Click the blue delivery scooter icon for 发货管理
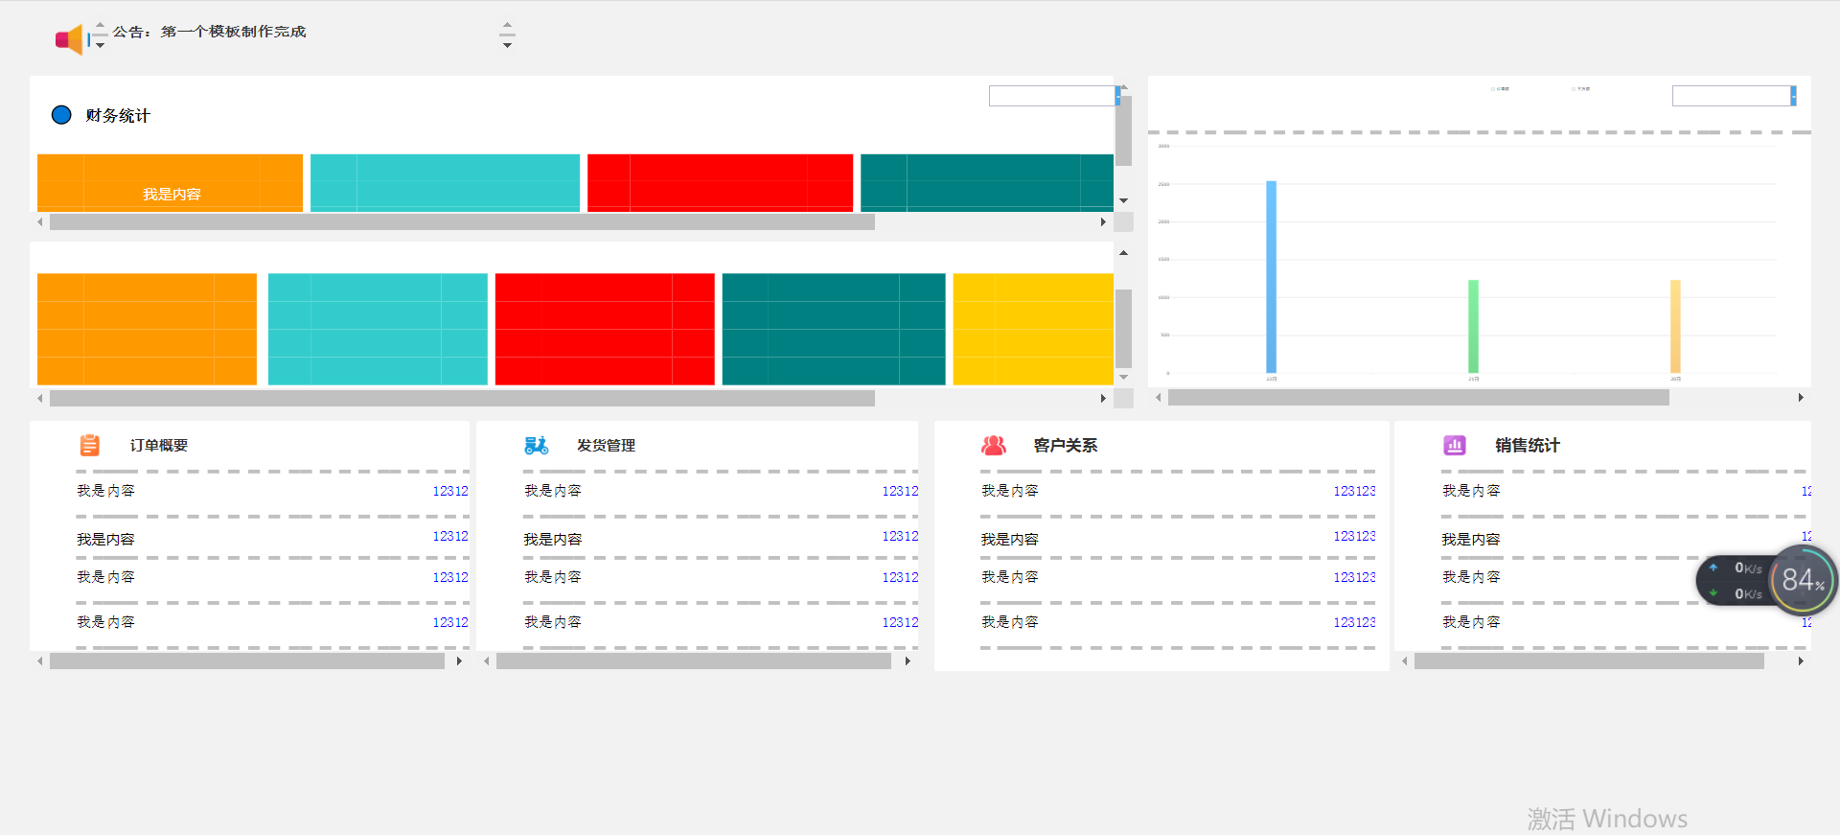 tap(537, 445)
